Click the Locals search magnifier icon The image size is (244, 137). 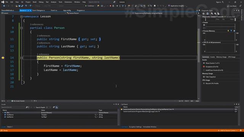click(x=27, y=107)
